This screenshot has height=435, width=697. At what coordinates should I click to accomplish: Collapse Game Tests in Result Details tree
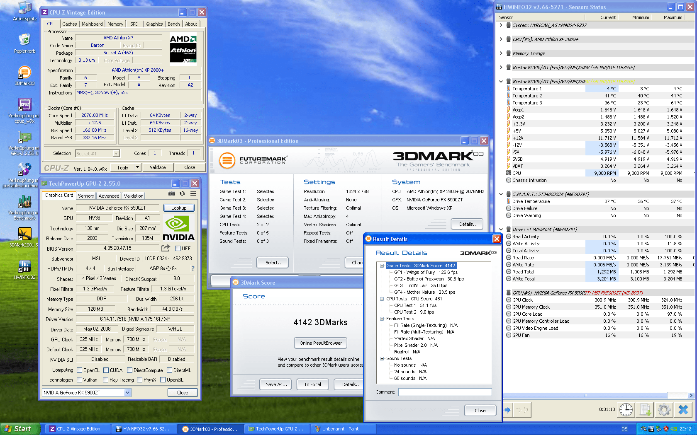[x=382, y=266]
